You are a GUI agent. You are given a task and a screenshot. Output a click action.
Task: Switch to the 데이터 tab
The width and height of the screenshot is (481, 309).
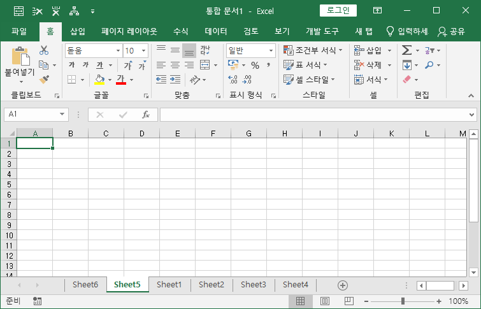coord(216,31)
